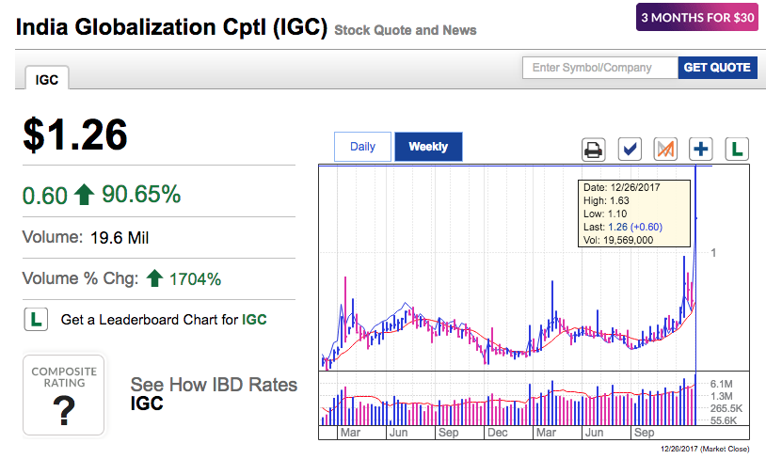Screen dimensions: 766x459
Task: Click the High: 1.63 tooltip line
Action: click(x=606, y=200)
